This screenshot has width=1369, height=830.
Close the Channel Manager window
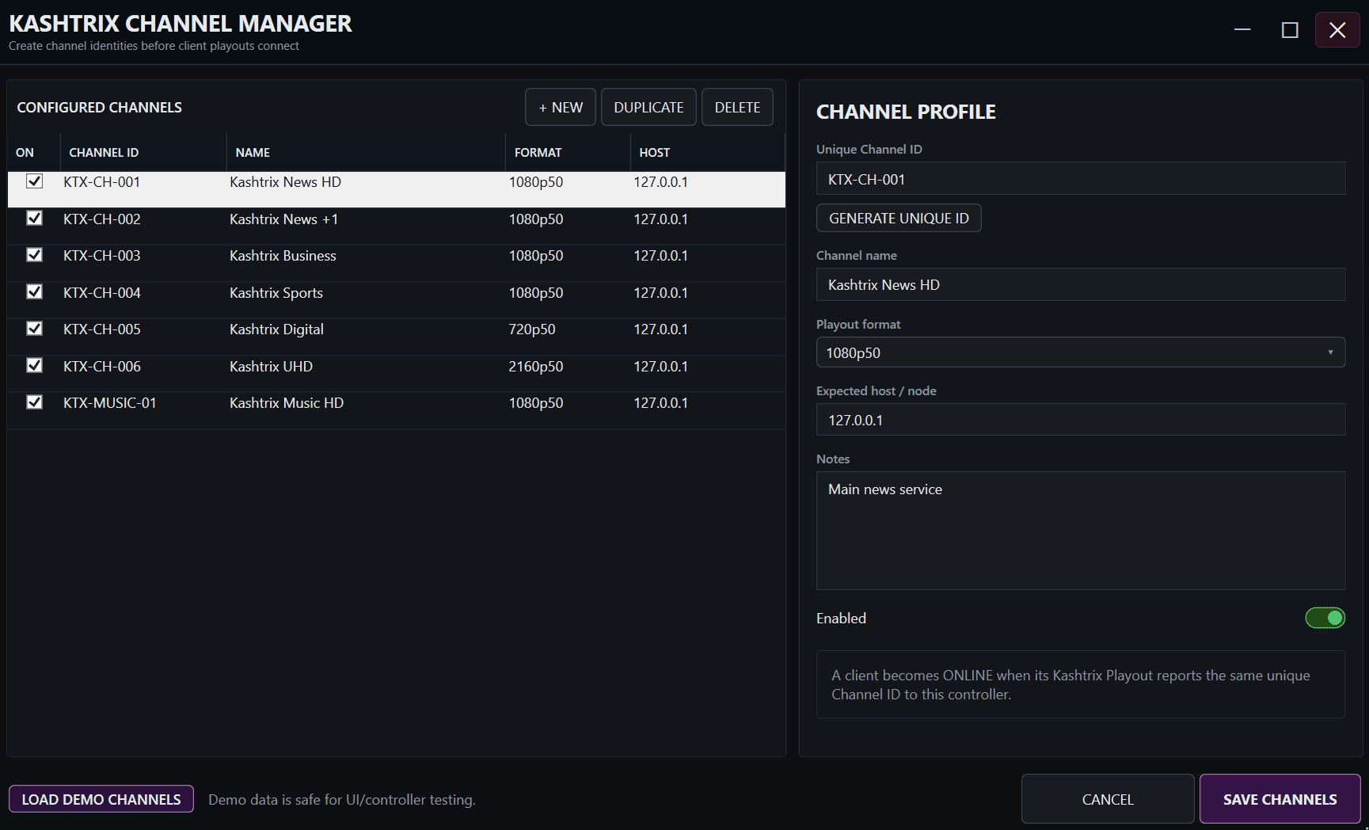click(1337, 30)
